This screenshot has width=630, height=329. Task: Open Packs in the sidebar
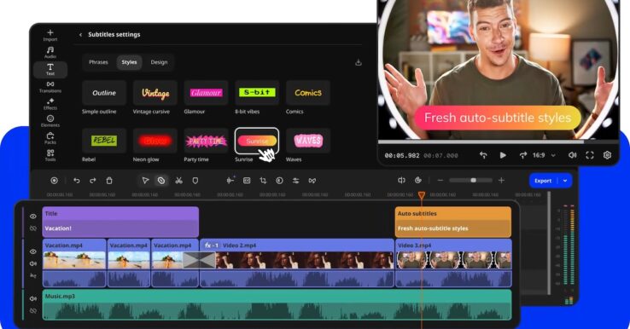point(50,138)
